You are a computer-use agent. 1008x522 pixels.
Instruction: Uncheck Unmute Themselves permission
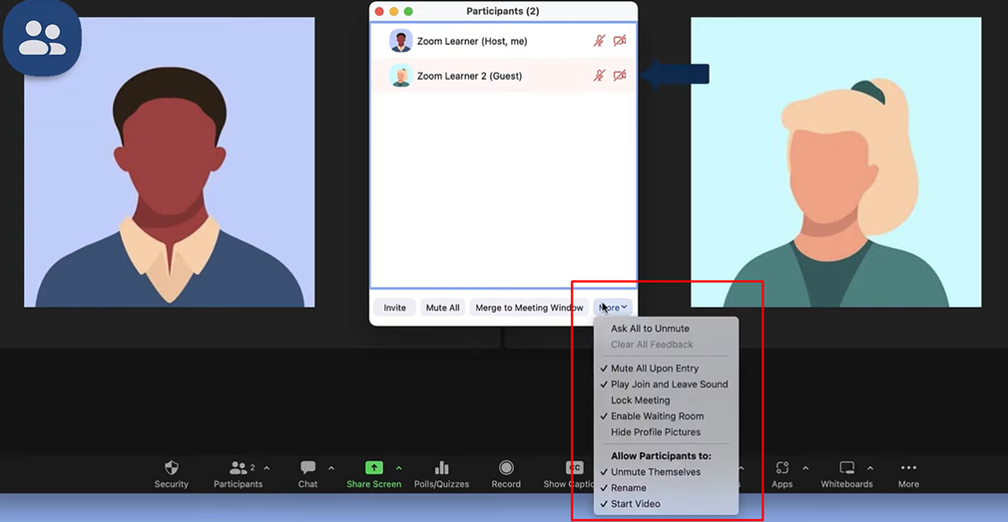[x=656, y=472]
